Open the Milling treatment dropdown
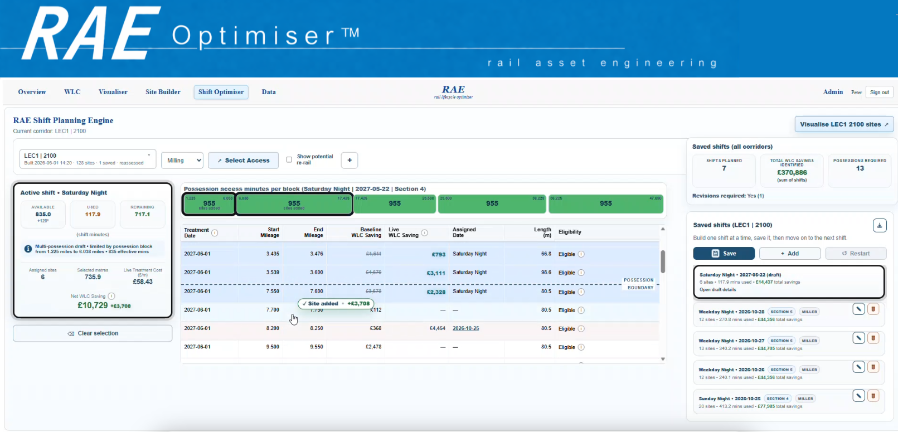Screen dimensions: 898x432 coord(182,160)
